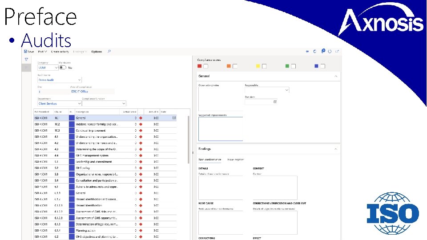Click the green compliance score swatch
The height and width of the screenshot is (240, 427).
pyautogui.click(x=287, y=66)
